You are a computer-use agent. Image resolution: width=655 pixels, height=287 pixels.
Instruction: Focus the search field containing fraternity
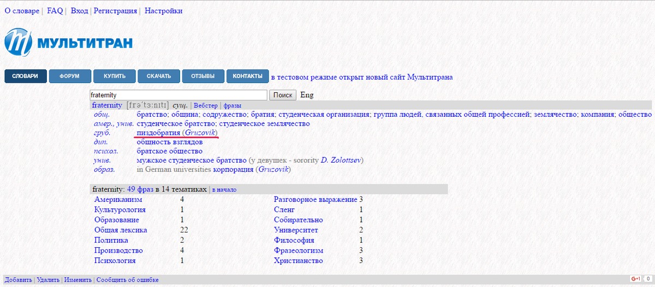point(178,95)
